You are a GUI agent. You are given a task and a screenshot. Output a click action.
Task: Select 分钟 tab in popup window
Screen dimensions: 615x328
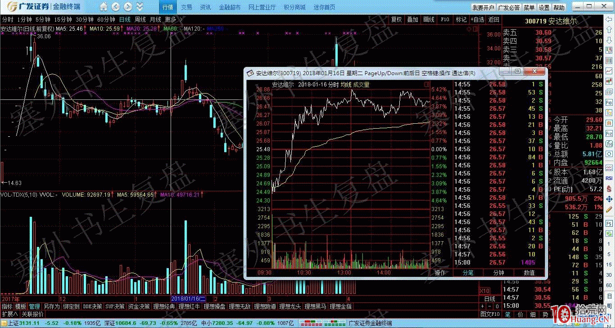[x=498, y=273]
